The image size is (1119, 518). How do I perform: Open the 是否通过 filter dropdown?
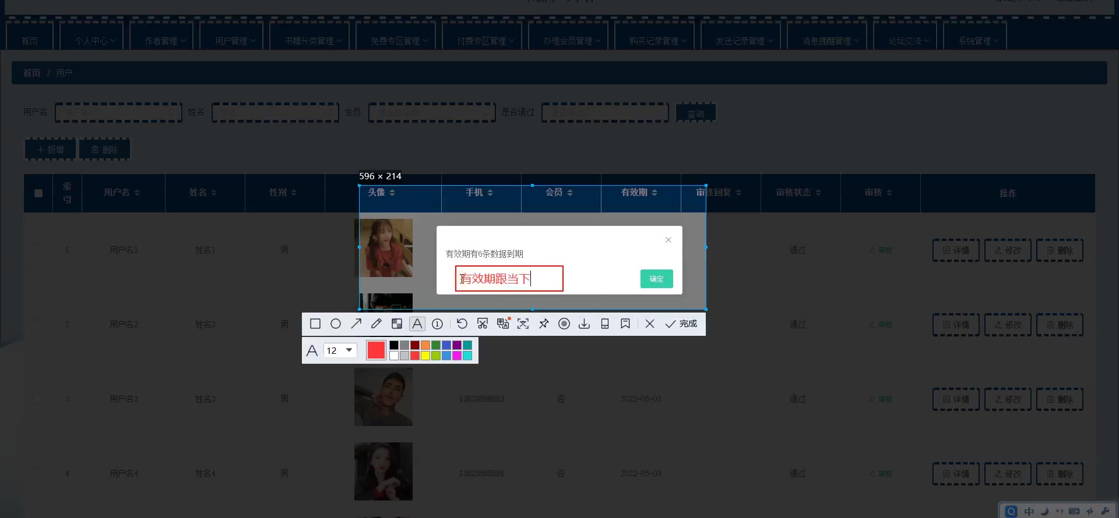[x=605, y=112]
